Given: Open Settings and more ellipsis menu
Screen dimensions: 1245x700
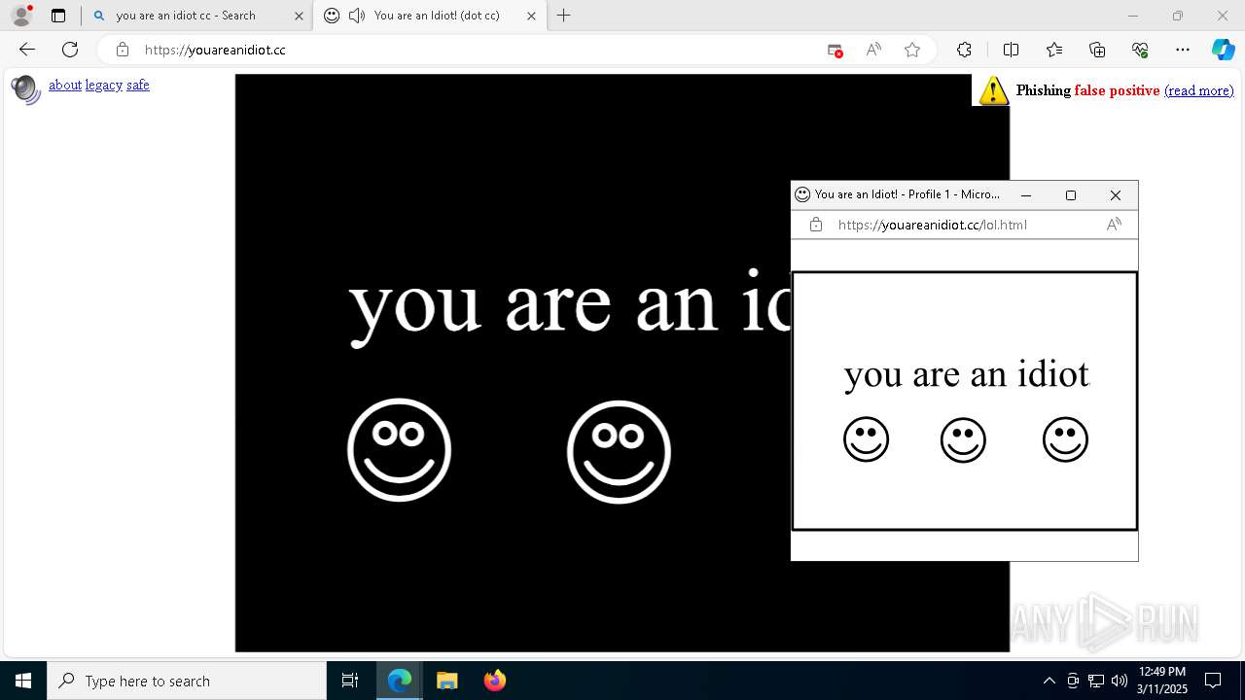Looking at the screenshot, I should (1183, 50).
